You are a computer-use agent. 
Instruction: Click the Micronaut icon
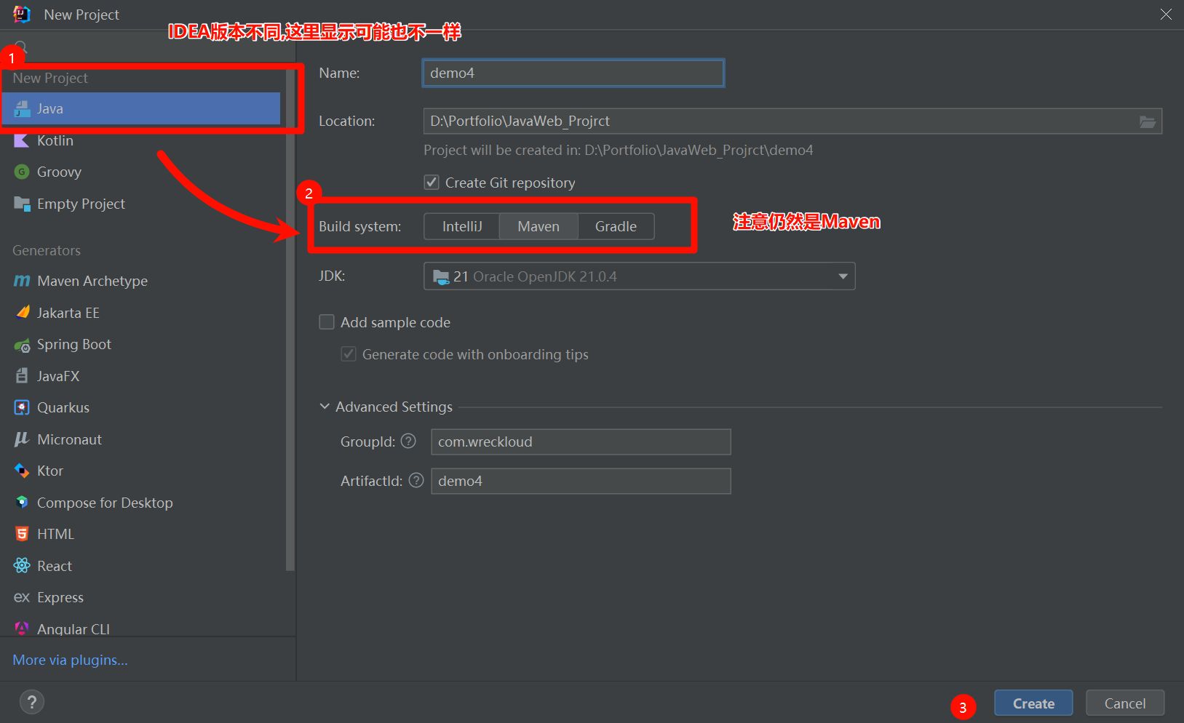(22, 439)
